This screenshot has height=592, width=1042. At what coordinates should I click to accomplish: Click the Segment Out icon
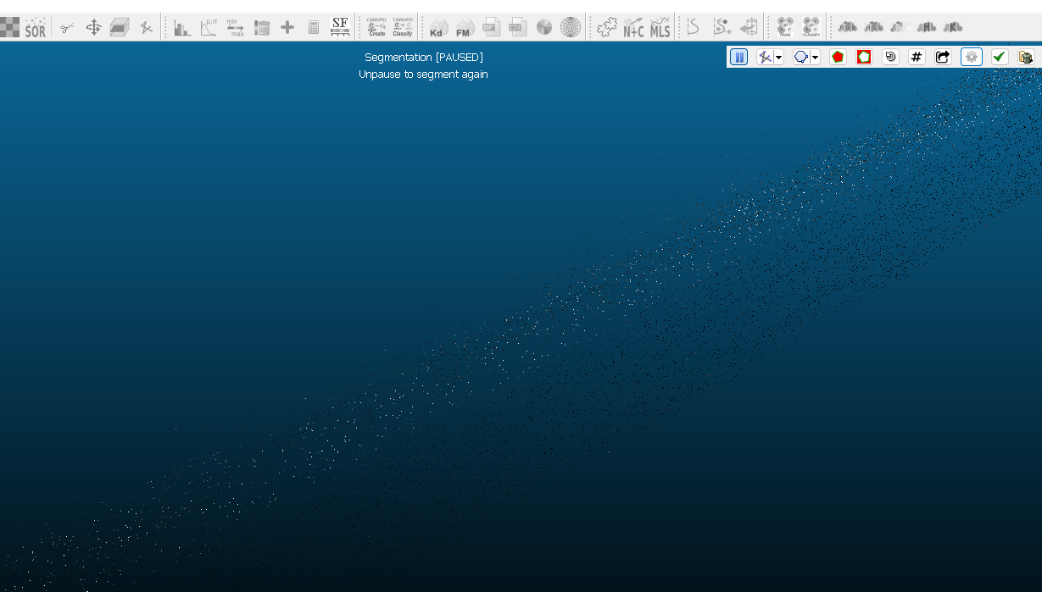point(863,56)
